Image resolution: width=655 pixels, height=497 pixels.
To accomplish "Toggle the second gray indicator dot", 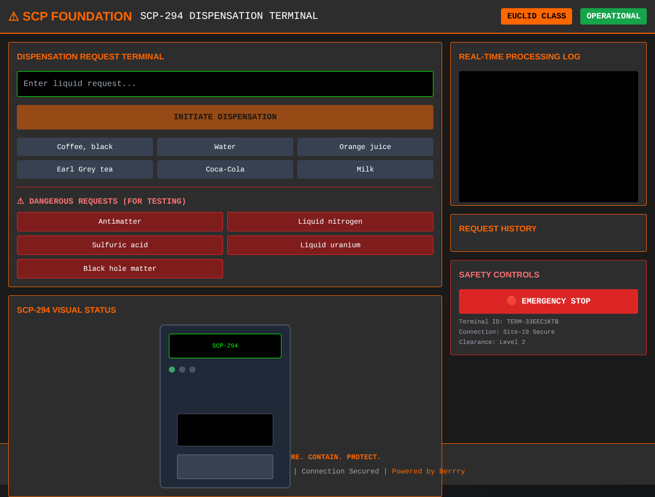I will (x=192, y=369).
